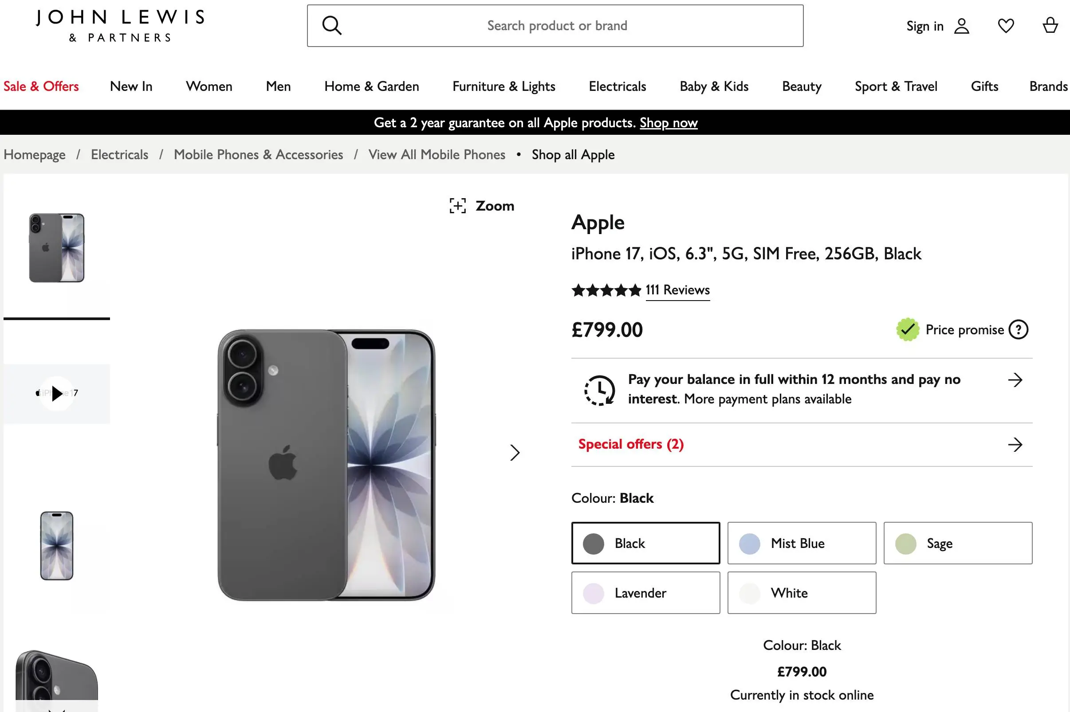The height and width of the screenshot is (712, 1070).
Task: Choose the Lavender colour option
Action: (645, 593)
